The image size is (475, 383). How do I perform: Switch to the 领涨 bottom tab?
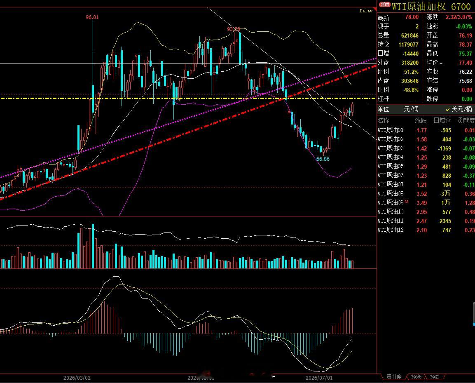click(416, 377)
